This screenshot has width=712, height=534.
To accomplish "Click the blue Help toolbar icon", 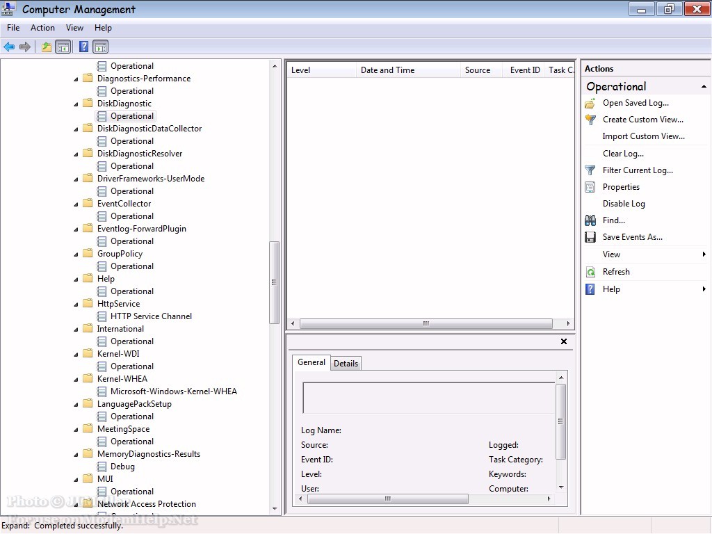I will 83,47.
